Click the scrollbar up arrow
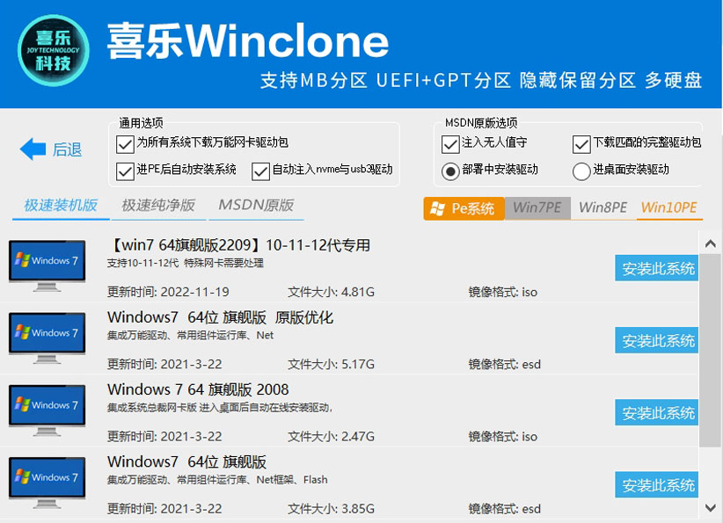Screen dimensions: 723x523 [710, 243]
